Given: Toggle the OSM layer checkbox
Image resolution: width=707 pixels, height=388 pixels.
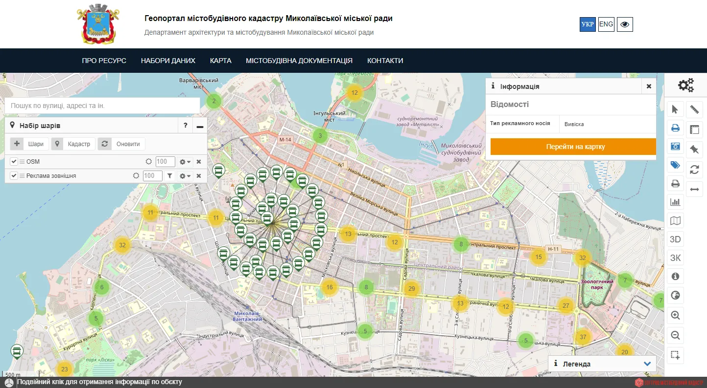Looking at the screenshot, I should click(x=14, y=162).
